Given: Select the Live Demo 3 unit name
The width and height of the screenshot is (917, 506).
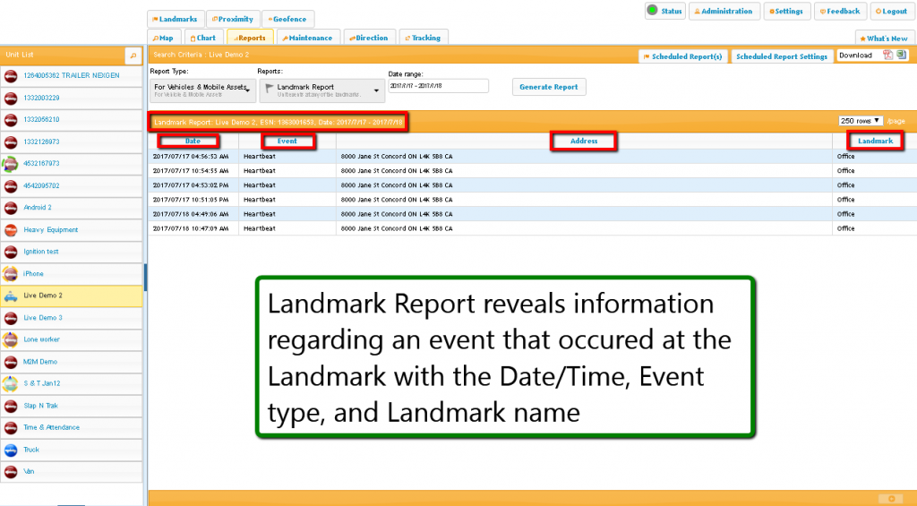Looking at the screenshot, I should coord(43,318).
